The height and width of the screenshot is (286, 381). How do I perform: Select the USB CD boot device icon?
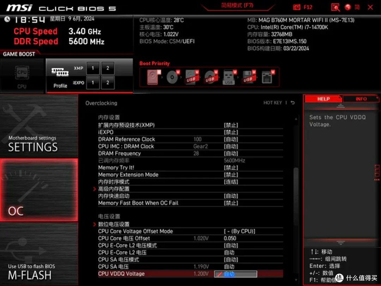click(x=211, y=77)
